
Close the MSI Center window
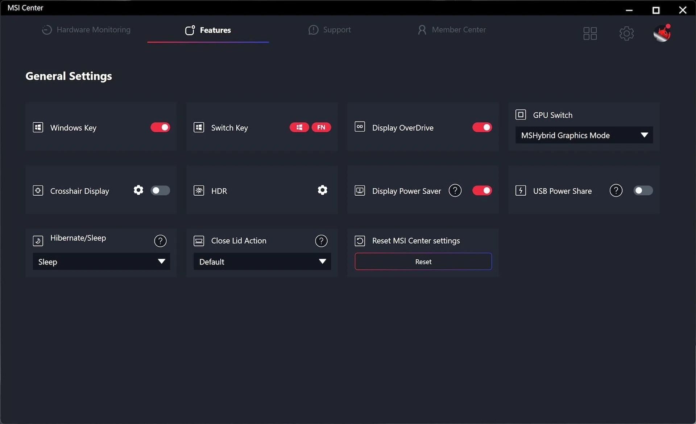tap(683, 10)
